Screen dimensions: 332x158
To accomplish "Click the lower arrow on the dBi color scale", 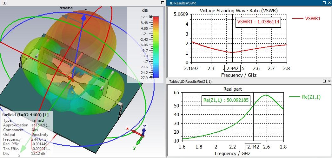I will pyautogui.click(x=151, y=77).
